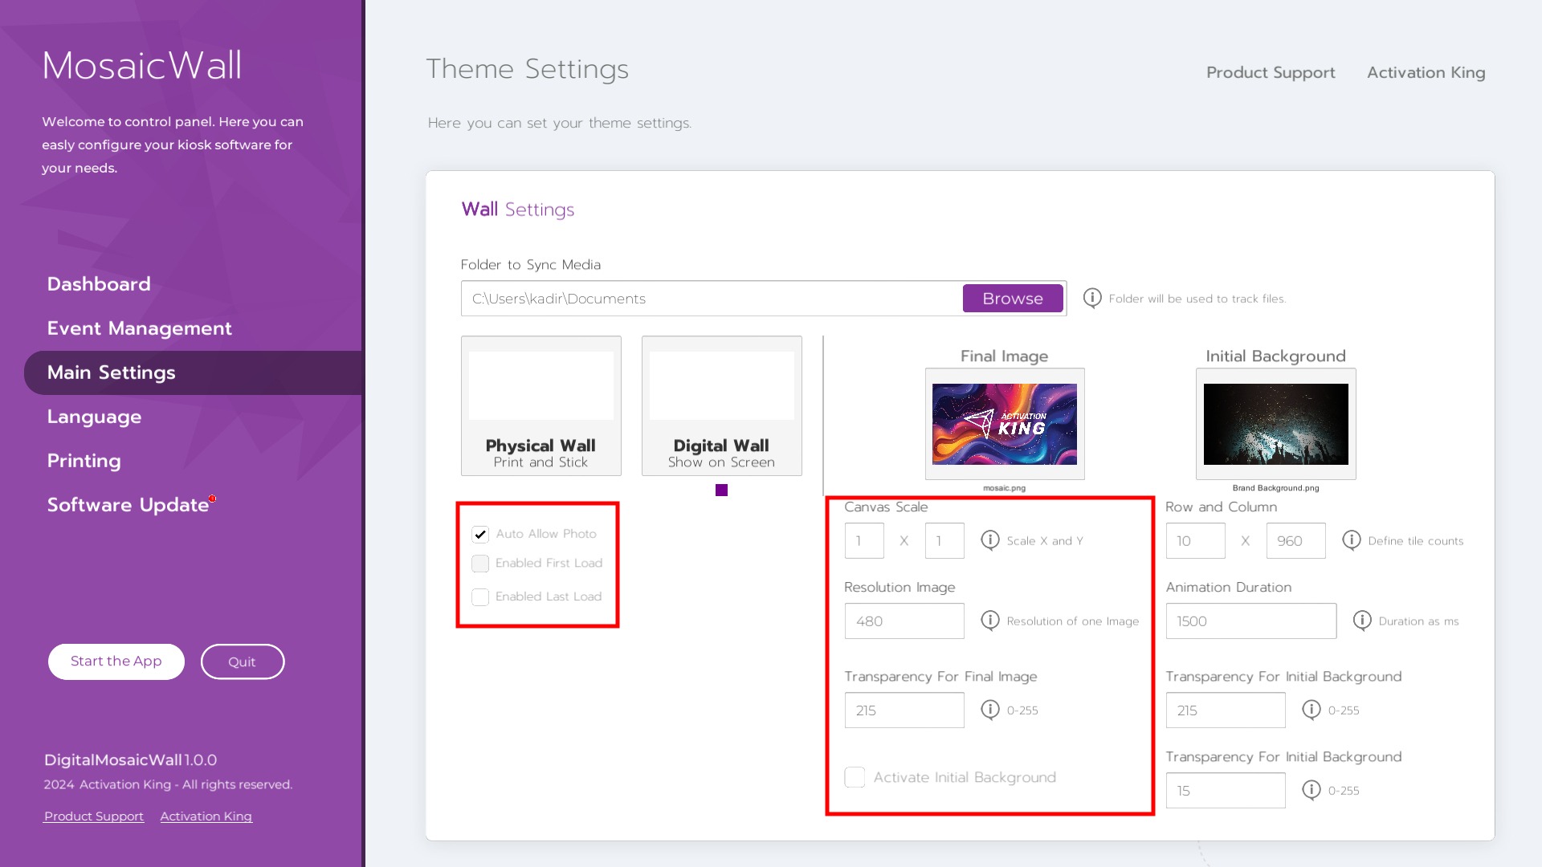Click the Animation Duration input field
This screenshot has height=867, width=1542.
1250,621
